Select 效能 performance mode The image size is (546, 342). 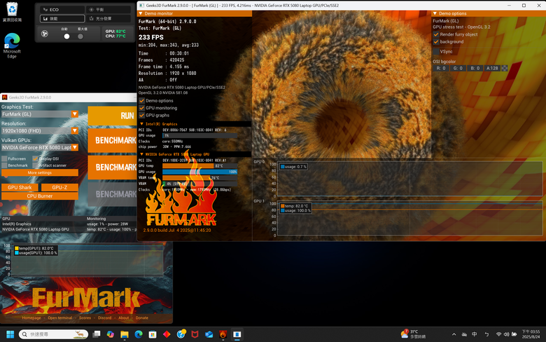62,18
